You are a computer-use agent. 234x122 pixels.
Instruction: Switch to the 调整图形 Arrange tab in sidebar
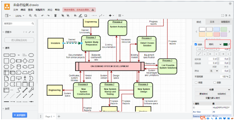coord(225,22)
